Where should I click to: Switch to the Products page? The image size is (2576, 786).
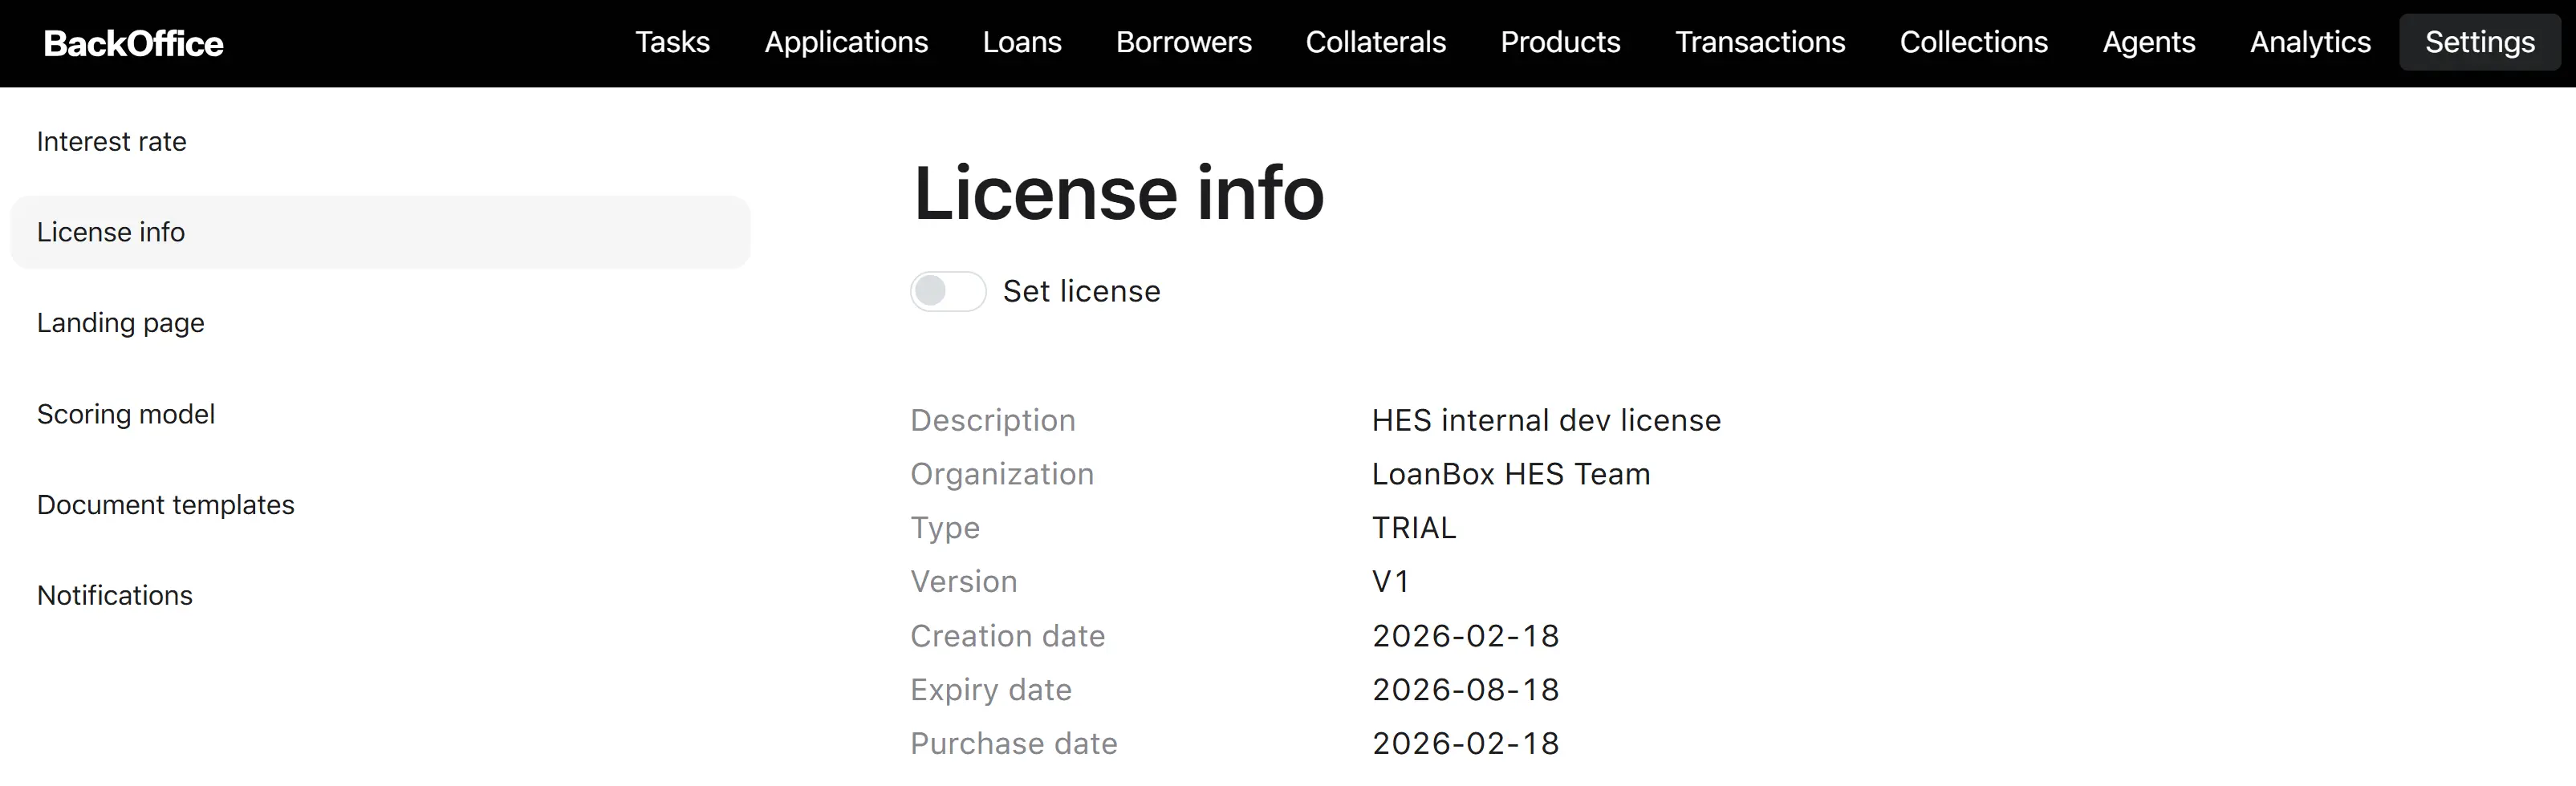[1560, 42]
